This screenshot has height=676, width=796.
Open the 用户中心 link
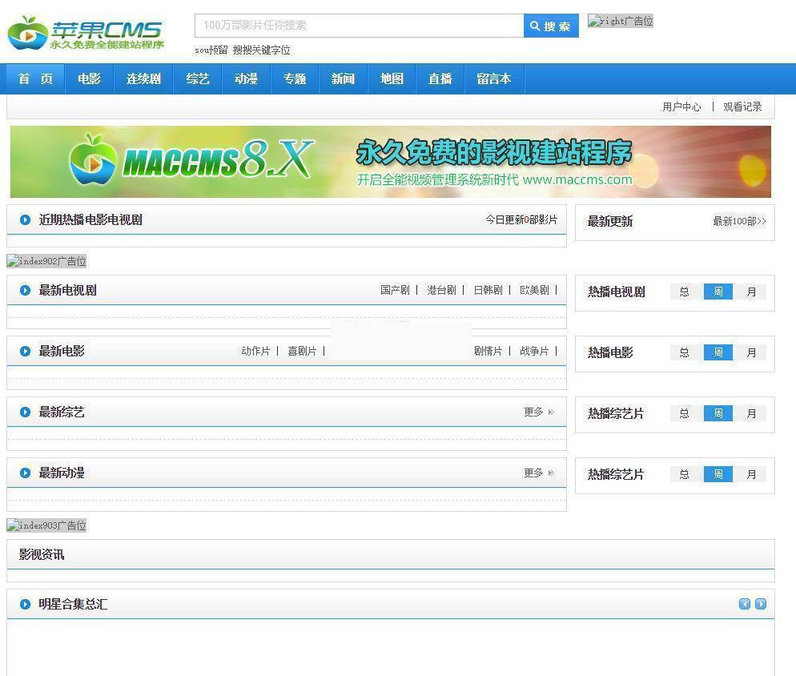(681, 107)
